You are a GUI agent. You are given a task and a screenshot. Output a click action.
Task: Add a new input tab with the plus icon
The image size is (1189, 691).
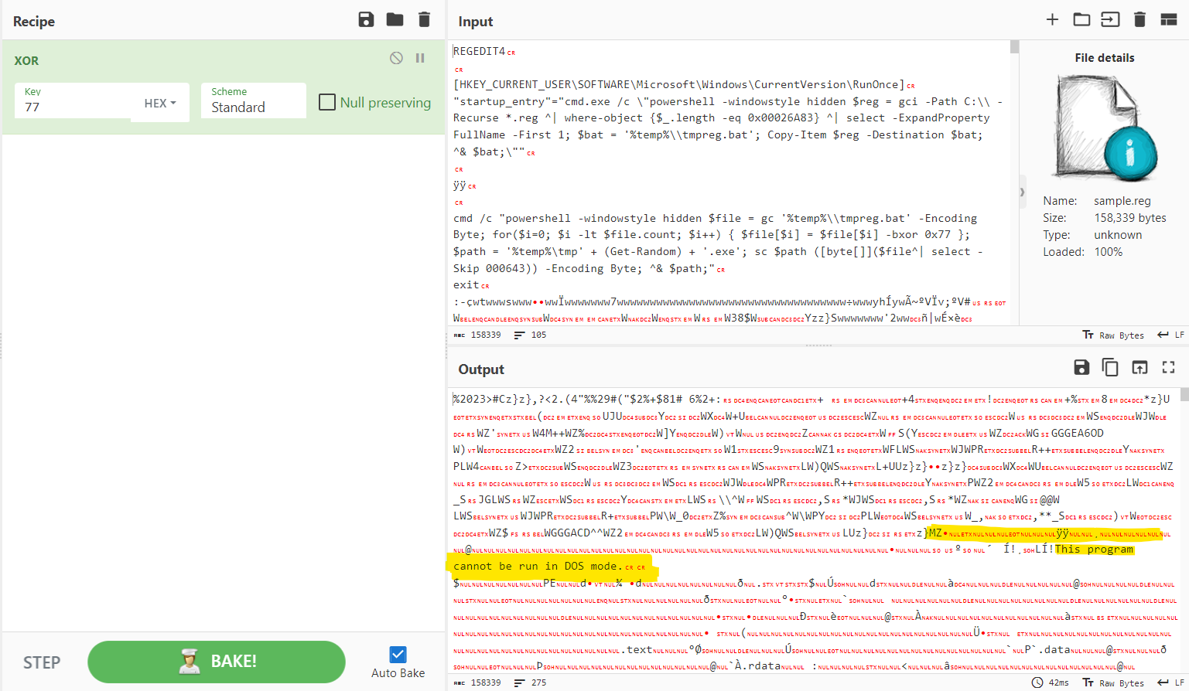point(1052,20)
